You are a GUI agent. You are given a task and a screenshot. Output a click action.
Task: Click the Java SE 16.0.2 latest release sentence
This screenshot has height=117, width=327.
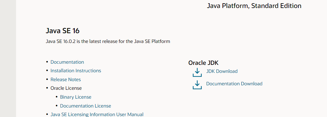click(108, 41)
